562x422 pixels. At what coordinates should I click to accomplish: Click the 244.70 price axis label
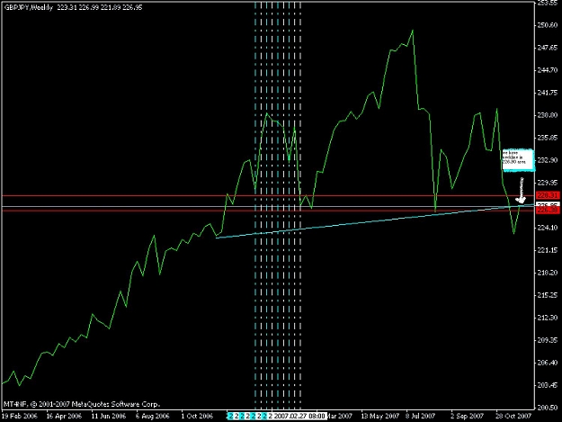(547, 70)
